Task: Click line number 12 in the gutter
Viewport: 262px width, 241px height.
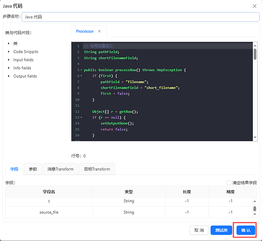Action: [x=77, y=111]
